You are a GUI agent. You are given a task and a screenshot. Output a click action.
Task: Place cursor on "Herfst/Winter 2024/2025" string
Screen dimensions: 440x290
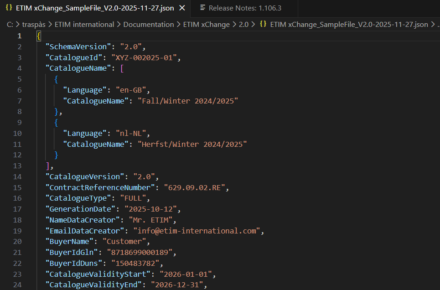pyautogui.click(x=192, y=144)
